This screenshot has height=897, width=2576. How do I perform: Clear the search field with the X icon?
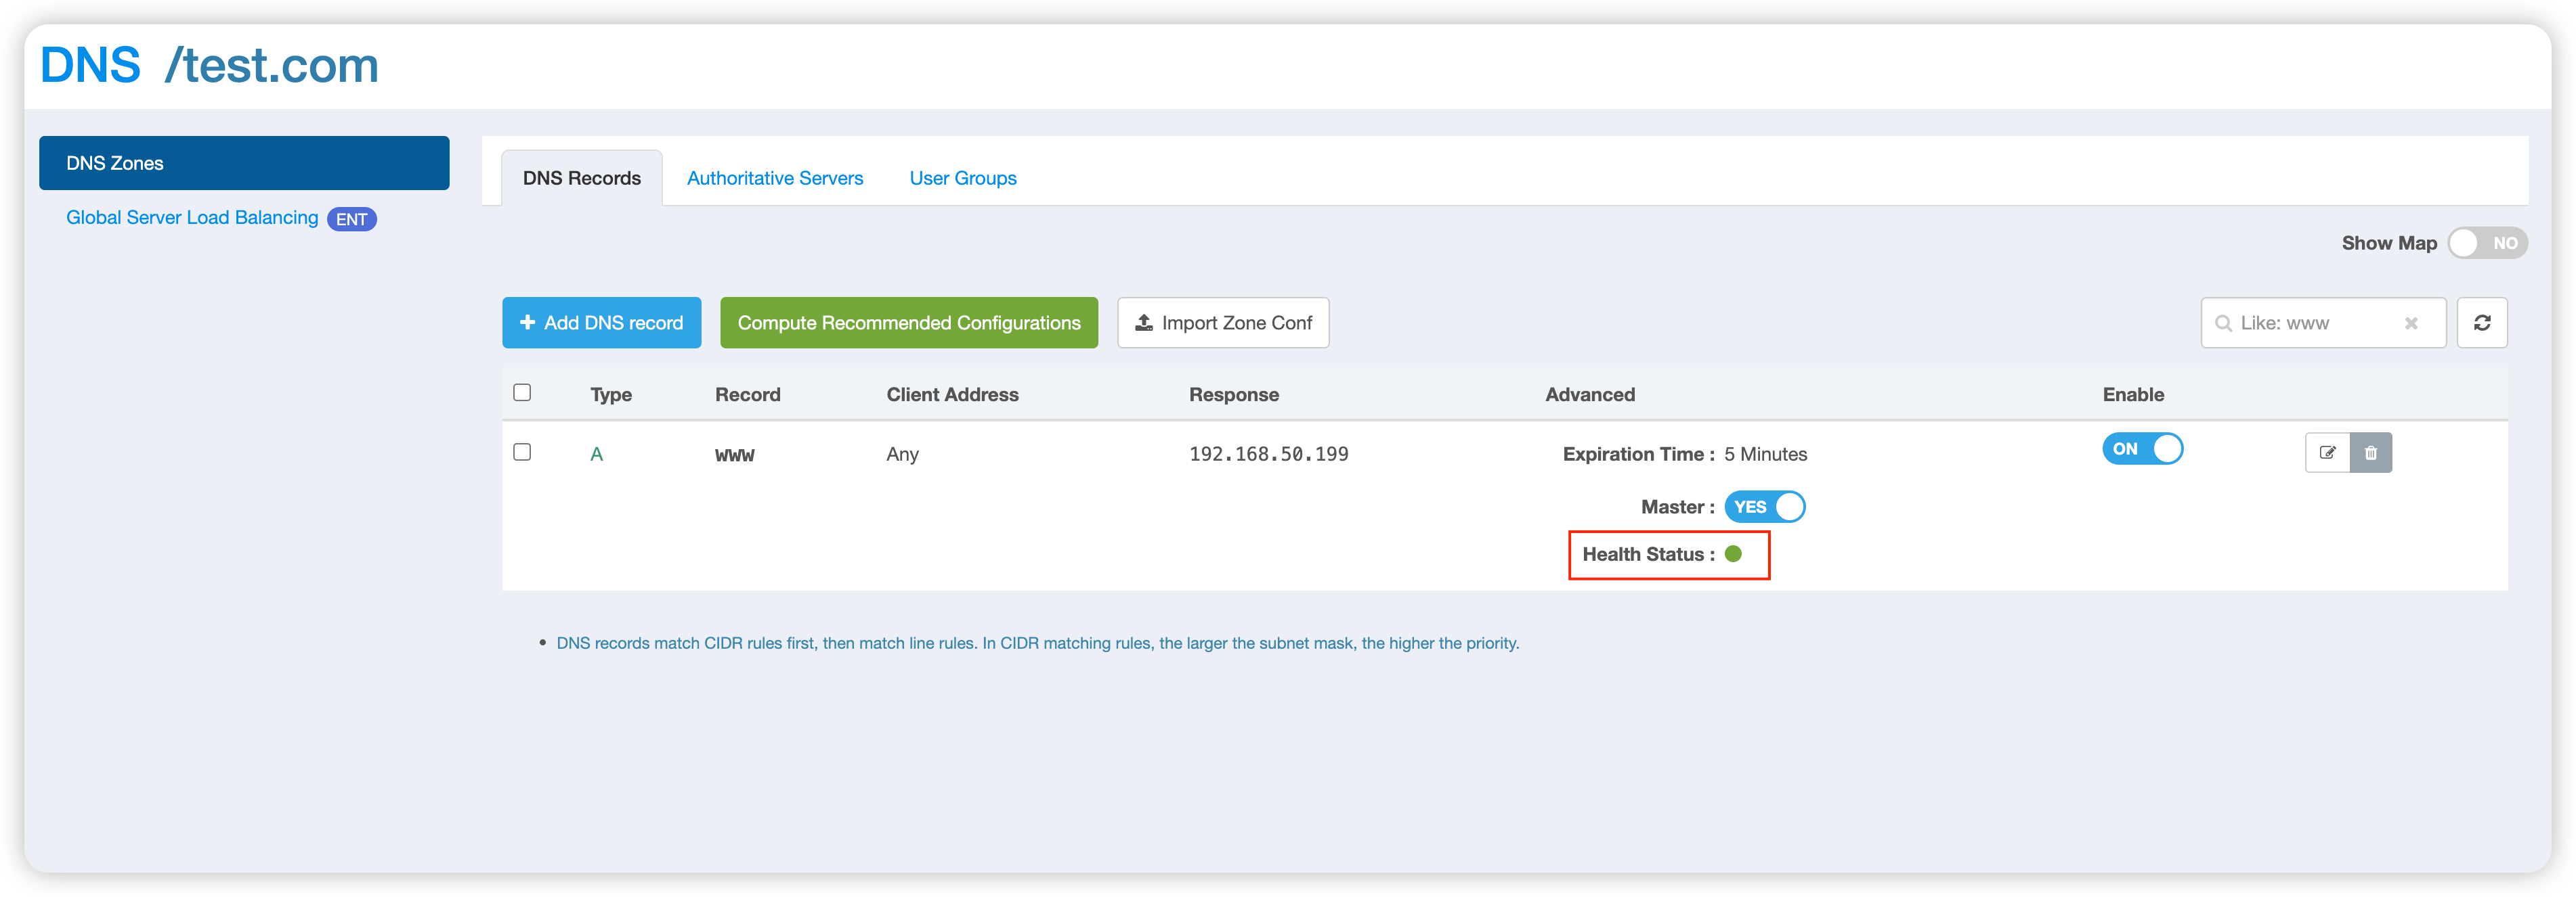(x=2411, y=323)
